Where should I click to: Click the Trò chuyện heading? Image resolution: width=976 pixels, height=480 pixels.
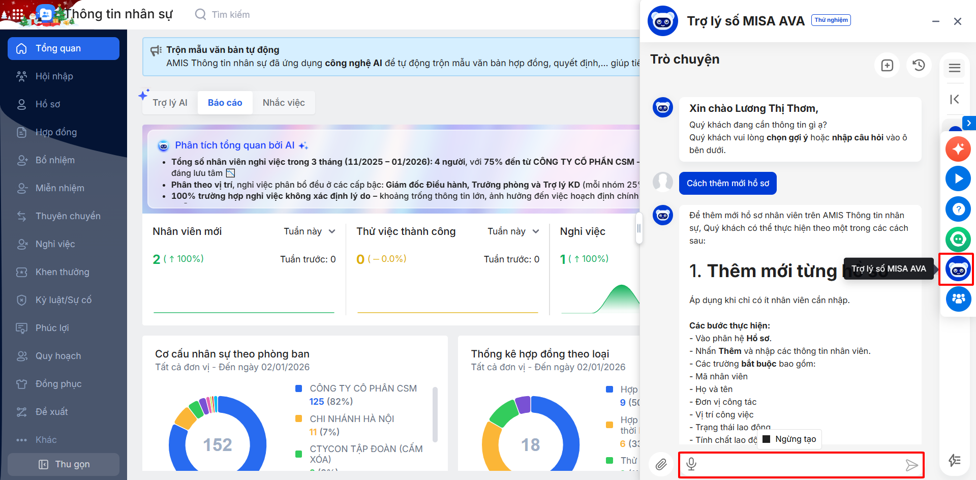point(685,59)
